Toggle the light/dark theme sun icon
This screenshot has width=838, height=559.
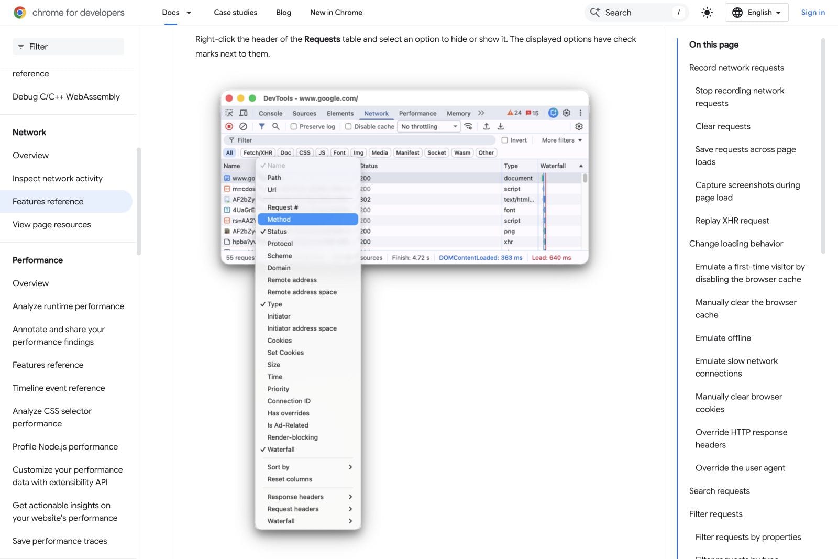[707, 13]
